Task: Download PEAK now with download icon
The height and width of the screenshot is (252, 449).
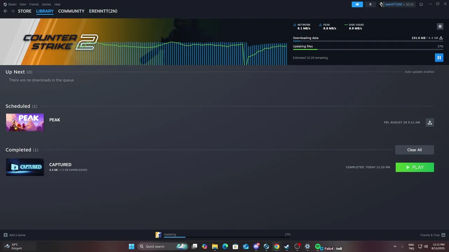Action: pos(430,122)
